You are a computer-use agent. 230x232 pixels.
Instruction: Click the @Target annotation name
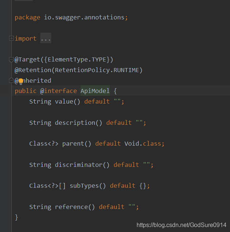(27, 60)
